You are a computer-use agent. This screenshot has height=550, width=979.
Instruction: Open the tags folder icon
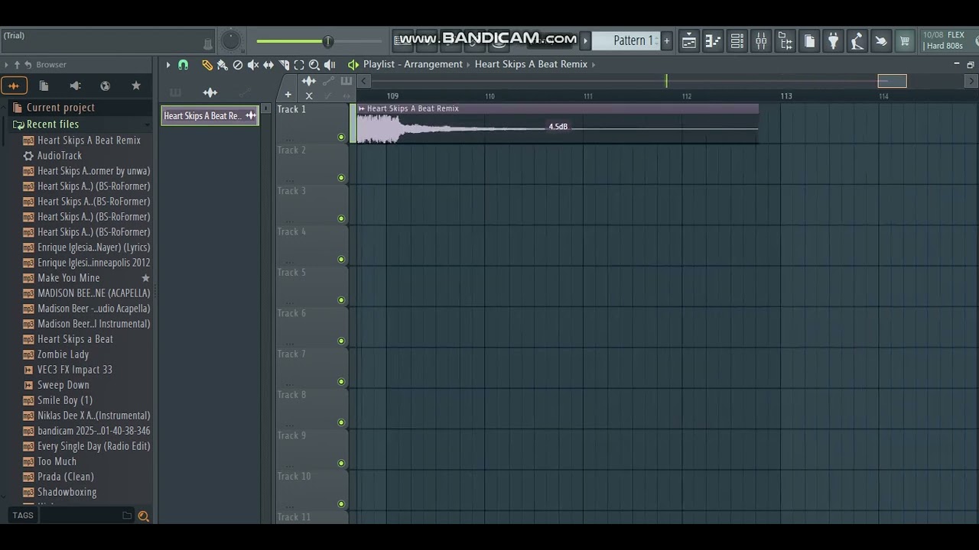click(127, 516)
